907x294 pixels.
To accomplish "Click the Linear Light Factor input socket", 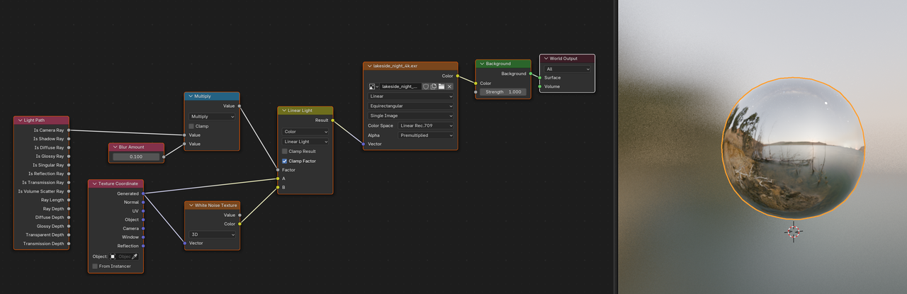I will click(278, 170).
